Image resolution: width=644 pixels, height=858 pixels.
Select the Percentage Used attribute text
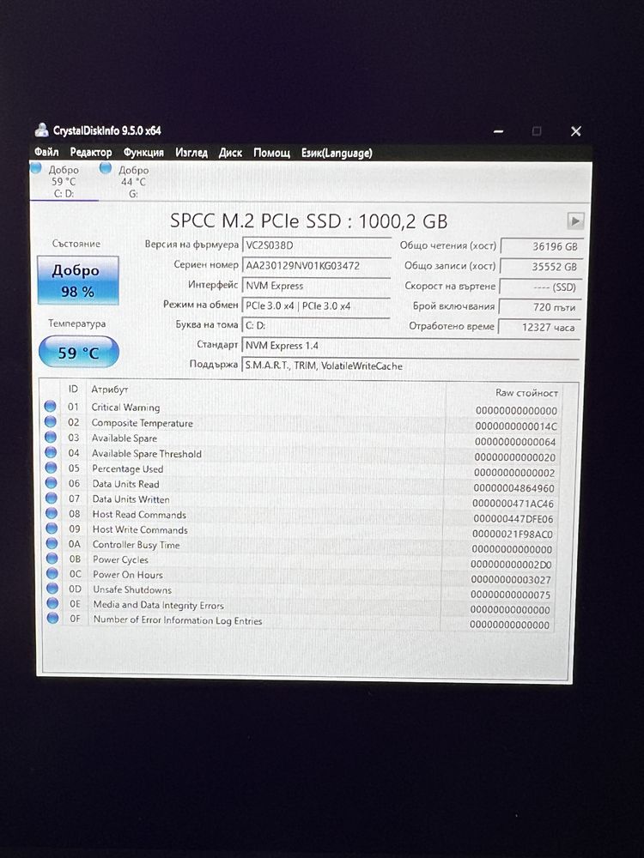[x=127, y=469]
